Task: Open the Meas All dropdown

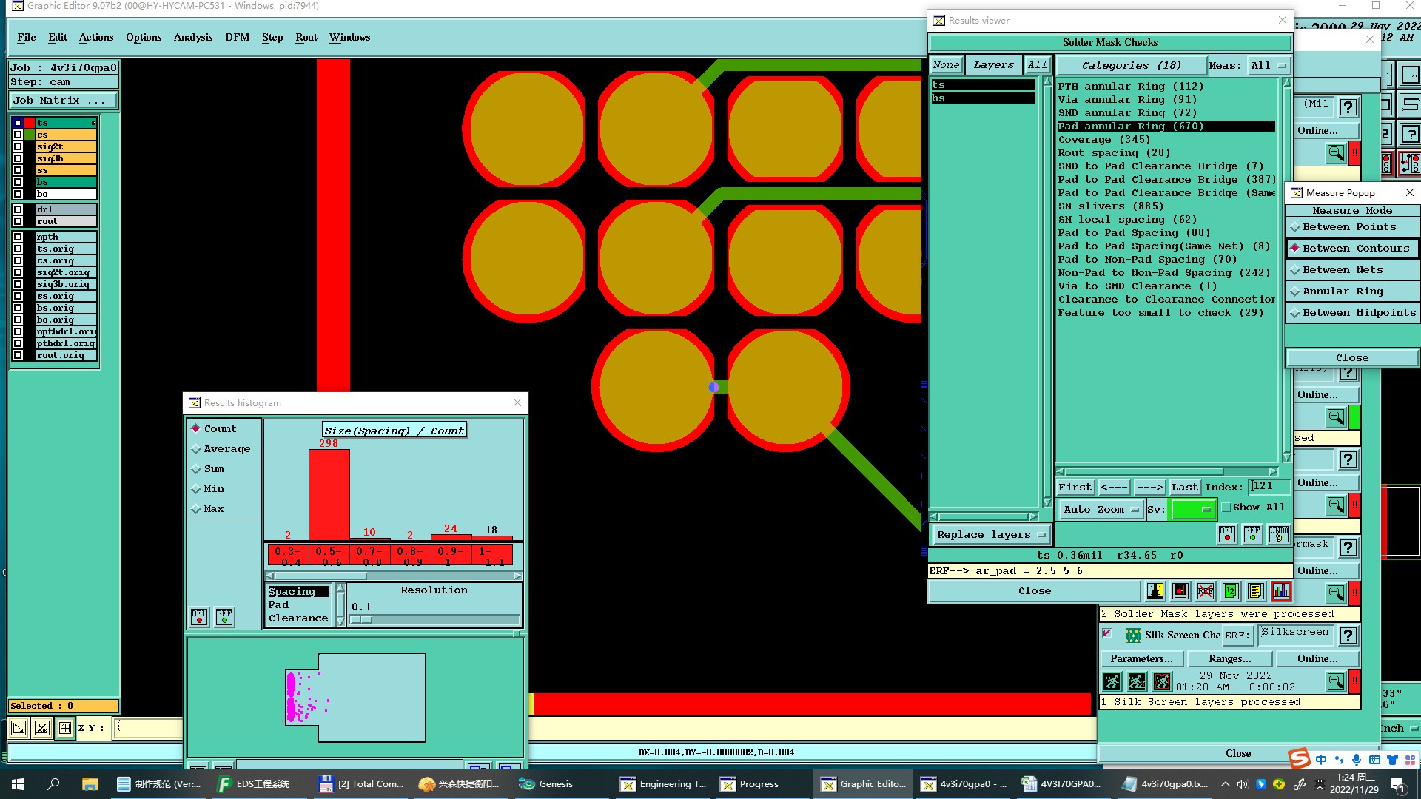Action: coord(1269,66)
